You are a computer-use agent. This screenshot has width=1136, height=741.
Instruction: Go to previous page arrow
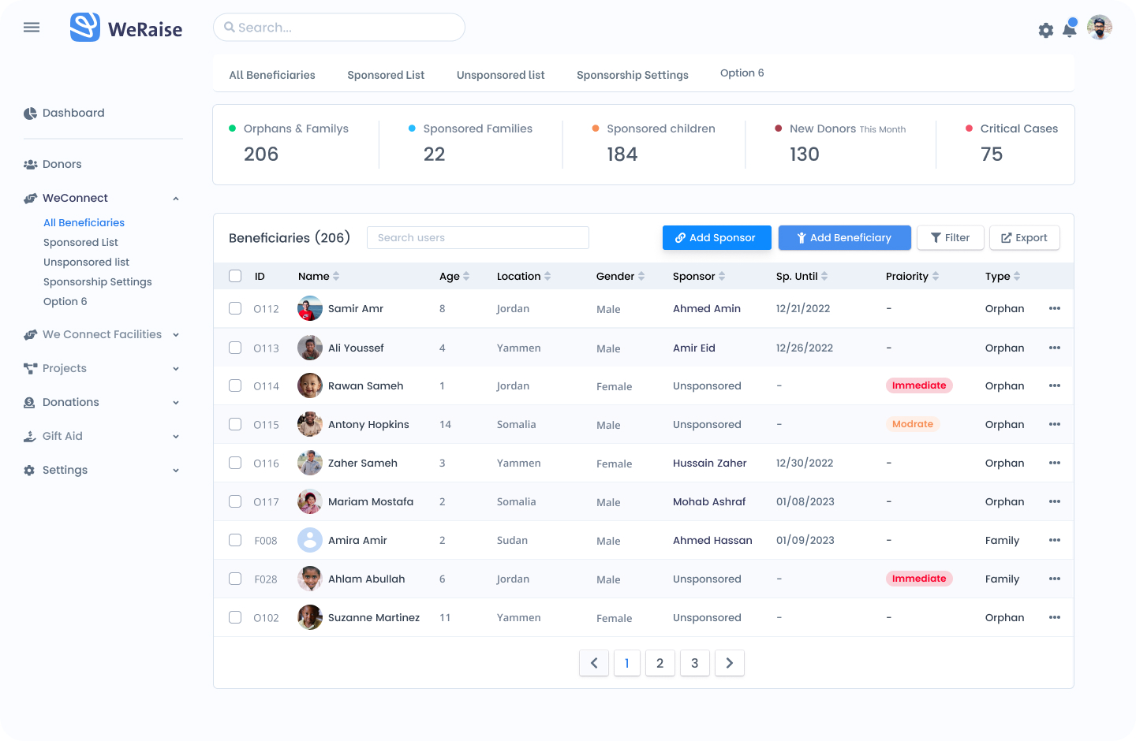[x=594, y=663]
